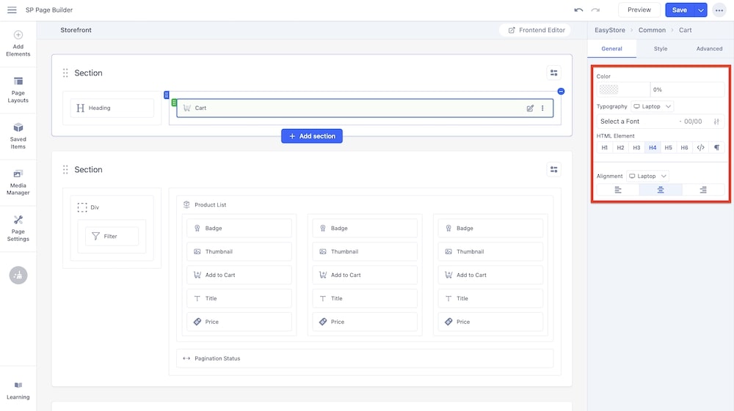The image size is (734, 411).
Task: Switch to the Advanced tab
Action: 709,49
